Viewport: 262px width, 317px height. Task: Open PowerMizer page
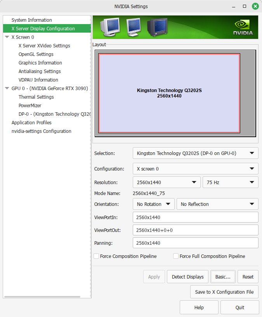[x=30, y=106]
